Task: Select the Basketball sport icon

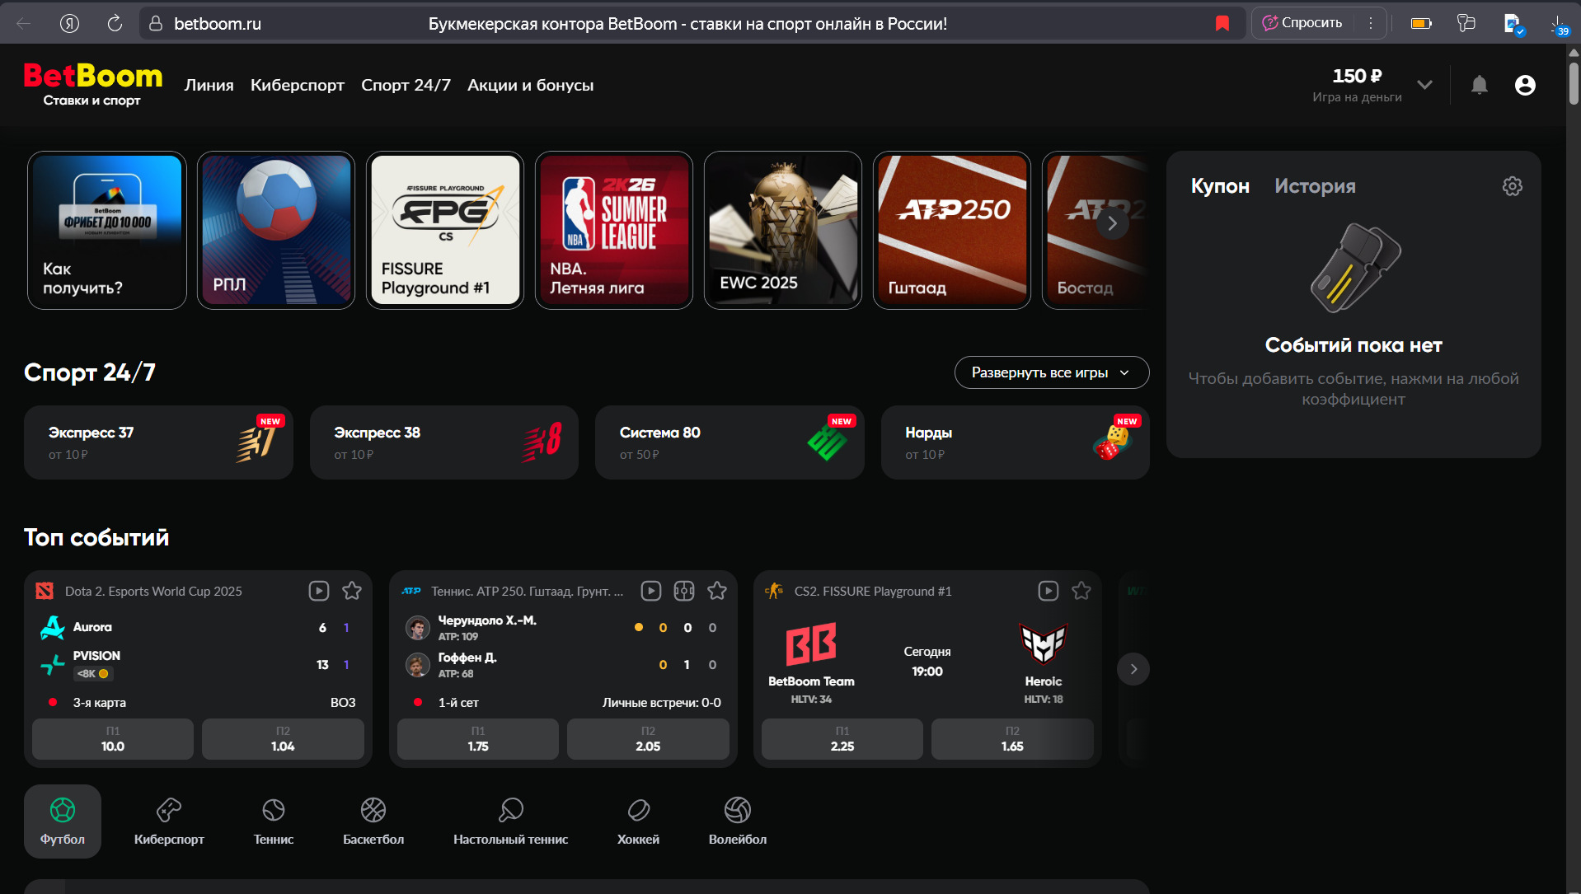Action: (373, 821)
